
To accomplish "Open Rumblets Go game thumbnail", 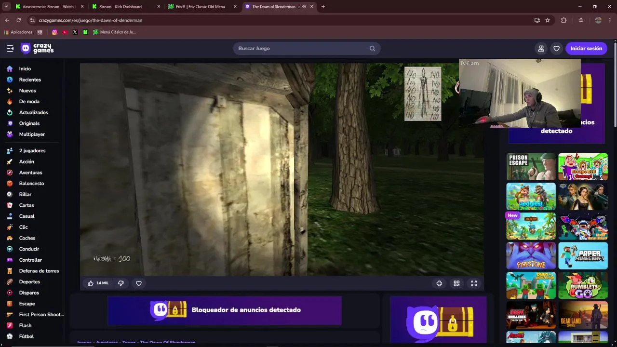I will (x=583, y=286).
